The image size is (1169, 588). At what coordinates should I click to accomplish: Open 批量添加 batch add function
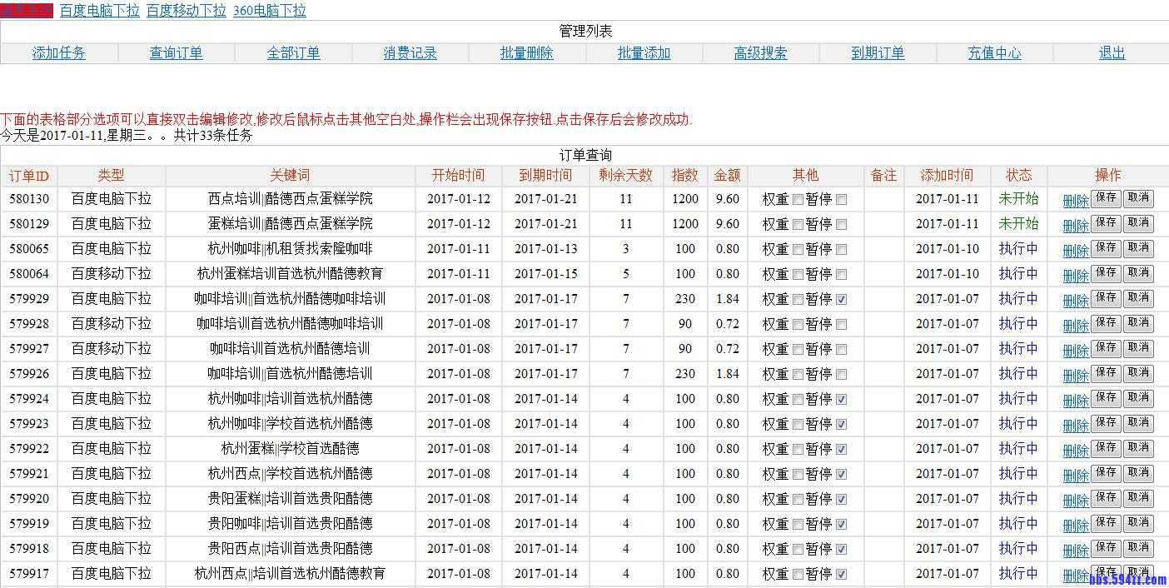click(x=644, y=52)
